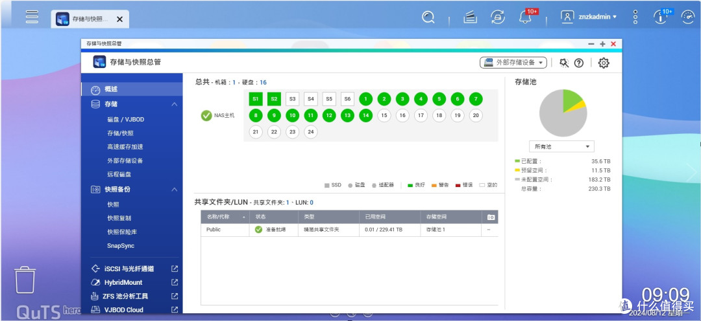The width and height of the screenshot is (701, 321).
Task: Select empty disk bay 20
Action: (x=476, y=115)
